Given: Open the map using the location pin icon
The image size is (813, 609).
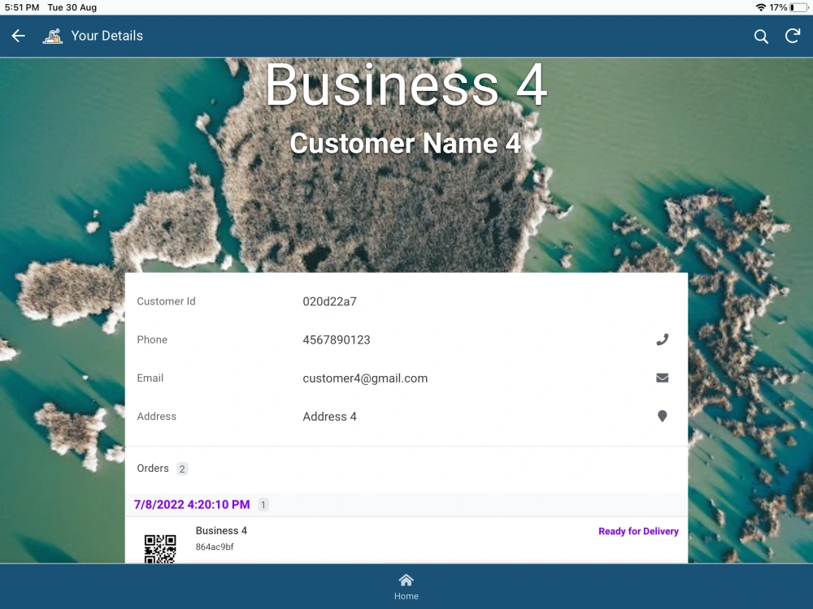Looking at the screenshot, I should point(662,416).
